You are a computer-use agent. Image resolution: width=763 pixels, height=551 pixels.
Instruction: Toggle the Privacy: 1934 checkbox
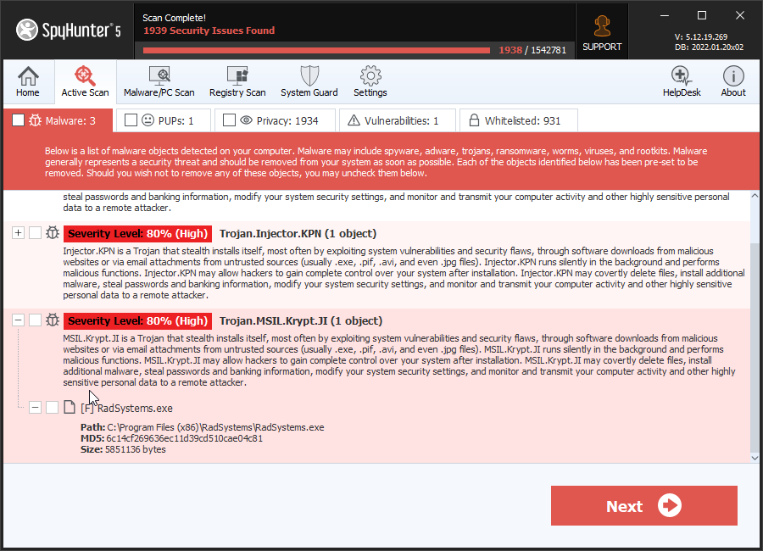point(229,120)
